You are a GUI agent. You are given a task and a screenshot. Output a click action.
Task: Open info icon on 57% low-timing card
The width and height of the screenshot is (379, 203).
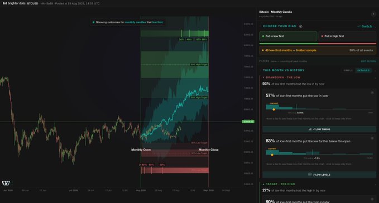(372, 93)
